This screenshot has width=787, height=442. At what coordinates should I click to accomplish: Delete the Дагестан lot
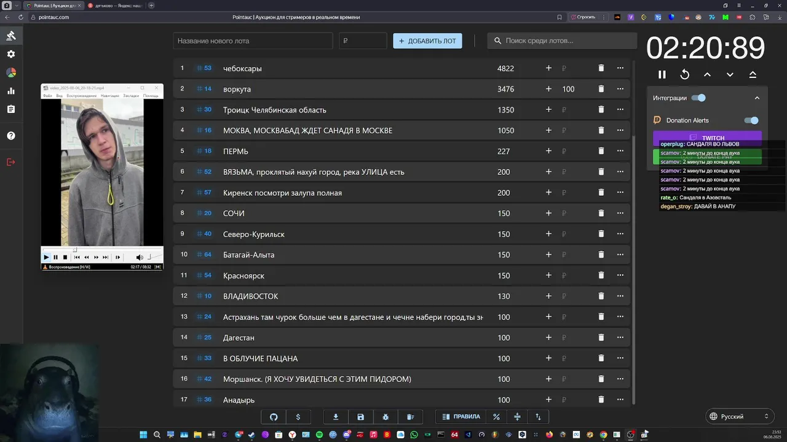coord(601,338)
